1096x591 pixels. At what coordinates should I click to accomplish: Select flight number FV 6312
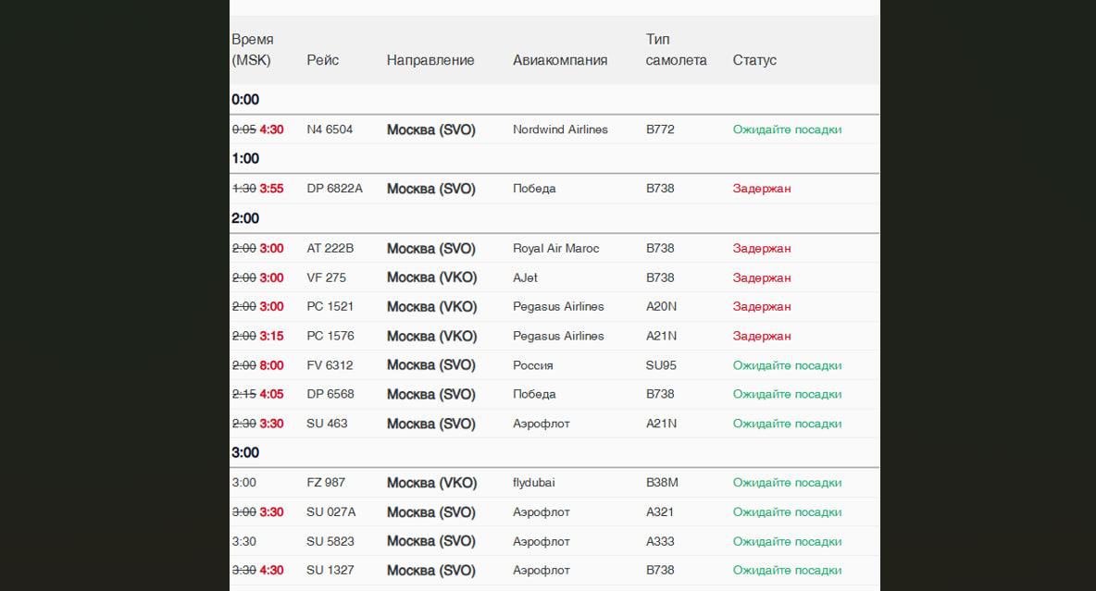click(x=330, y=365)
